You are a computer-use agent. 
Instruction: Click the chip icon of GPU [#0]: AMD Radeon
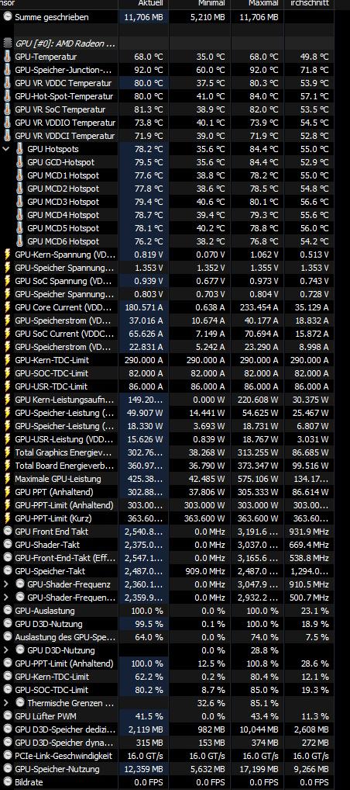[8, 43]
